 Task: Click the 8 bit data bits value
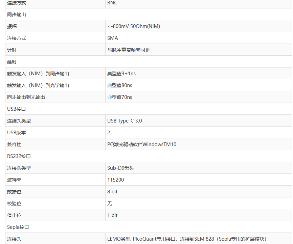tap(112, 192)
